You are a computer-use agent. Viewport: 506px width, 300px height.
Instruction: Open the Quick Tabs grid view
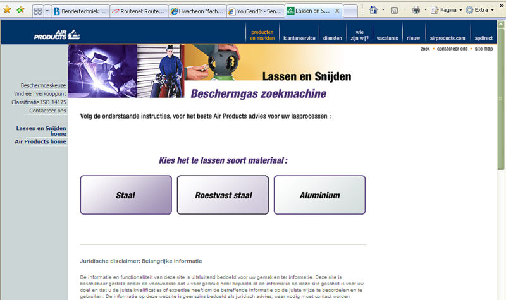tap(38, 11)
